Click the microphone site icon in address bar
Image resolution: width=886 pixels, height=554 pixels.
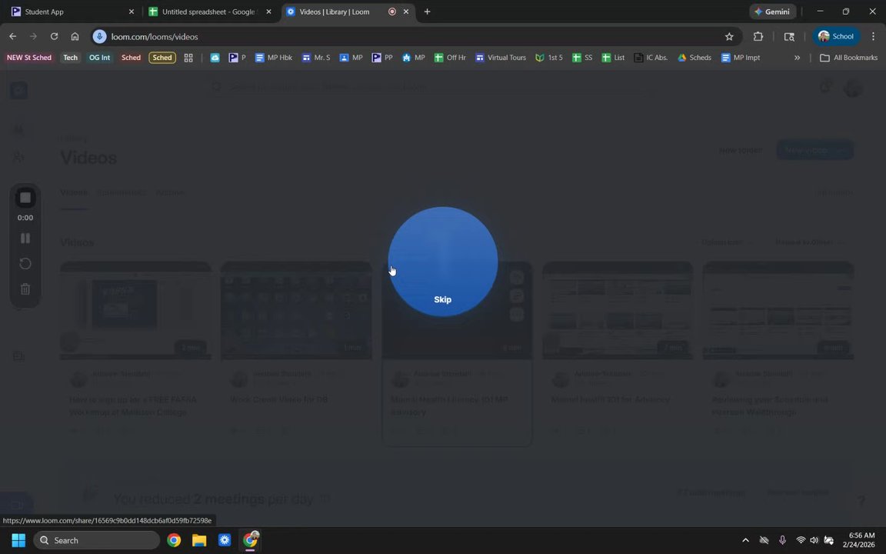99,36
